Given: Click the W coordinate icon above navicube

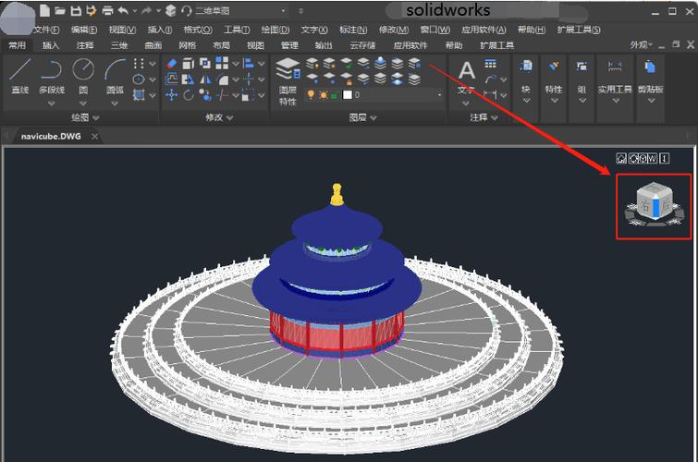Looking at the screenshot, I should 652,158.
